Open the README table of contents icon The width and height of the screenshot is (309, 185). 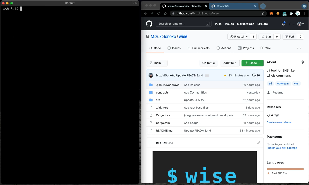(151, 143)
